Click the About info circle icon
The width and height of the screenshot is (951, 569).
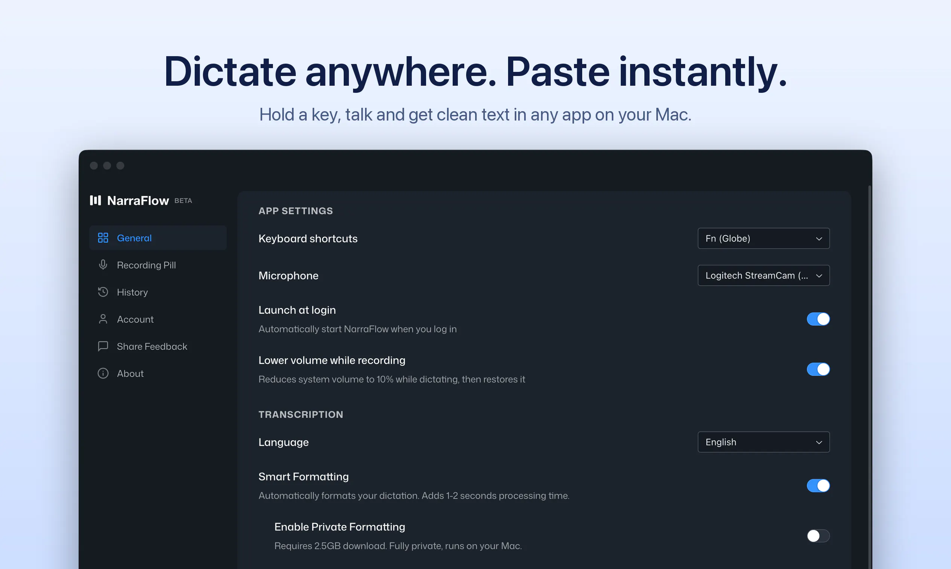click(x=103, y=374)
